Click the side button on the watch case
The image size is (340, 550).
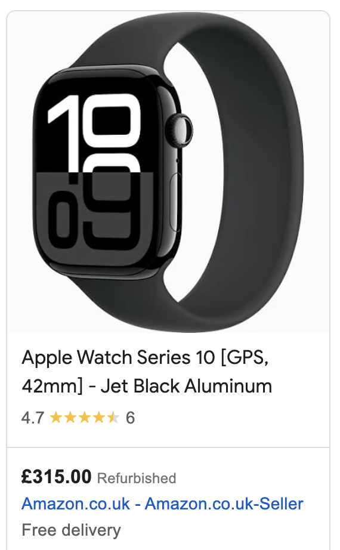176,202
